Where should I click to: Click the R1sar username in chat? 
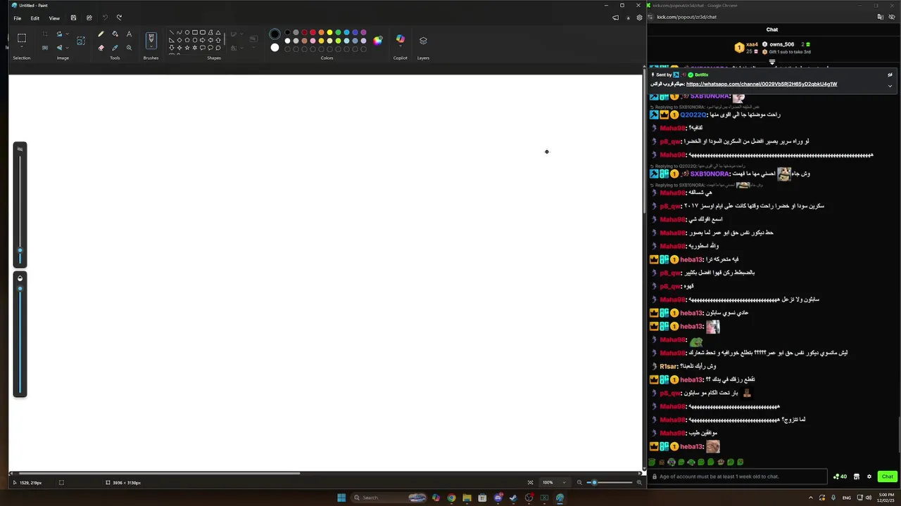(x=669, y=366)
